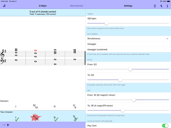
Task: Click '3 out of 4 chords correct' text
Action: pos(43,11)
